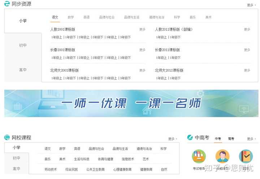Viewport: 260px width, 179px height.
Task: Open 1年级下 under 北师大2011课标版
Action: pos(175,78)
